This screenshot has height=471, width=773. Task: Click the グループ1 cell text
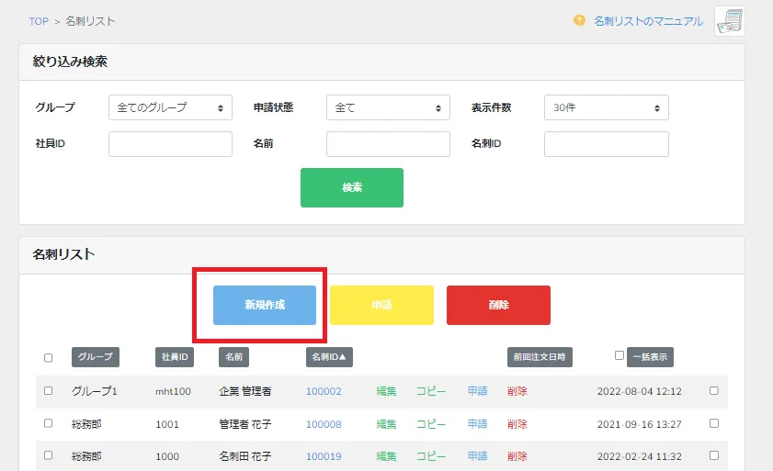click(x=95, y=391)
